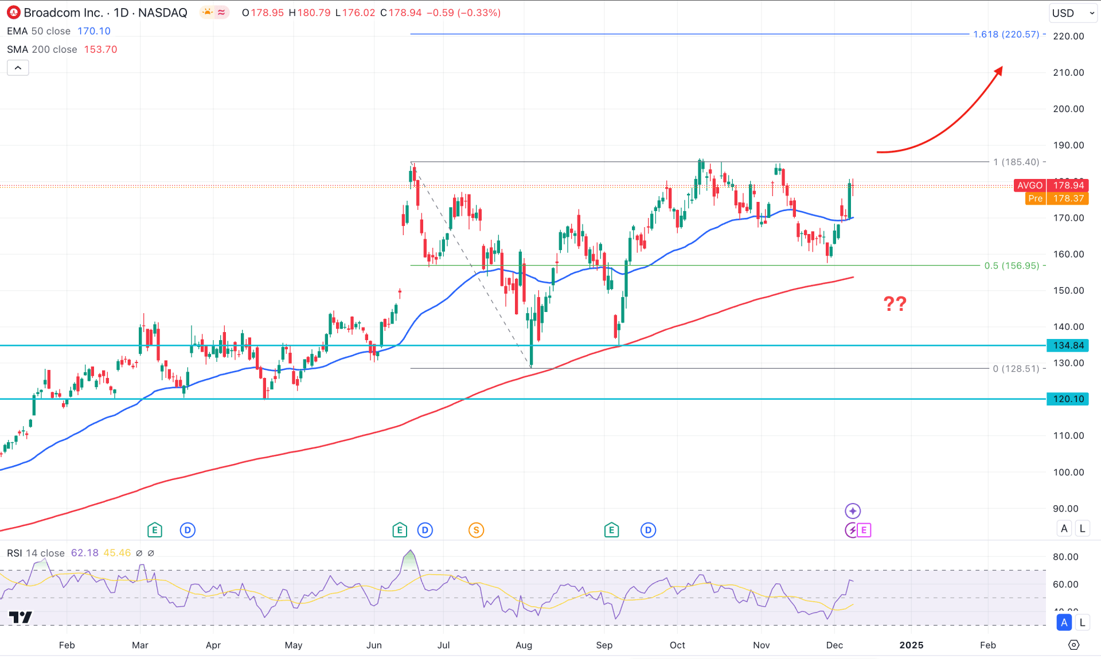Select the Broadcom Inc. 1D NASDAQ title
The width and height of the screenshot is (1101, 659).
[x=106, y=13]
